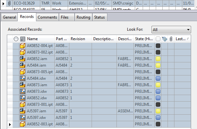Click the PRELIMI... state cell for AJ5397.idw
This screenshot has width=197, height=129.
pyautogui.click(x=144, y=118)
